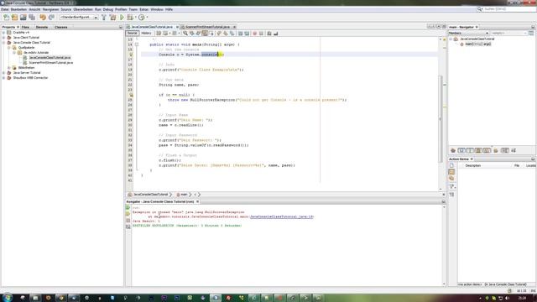This screenshot has width=537, height=302.
Task: Click the volume icon in system tray
Action: tap(507, 299)
